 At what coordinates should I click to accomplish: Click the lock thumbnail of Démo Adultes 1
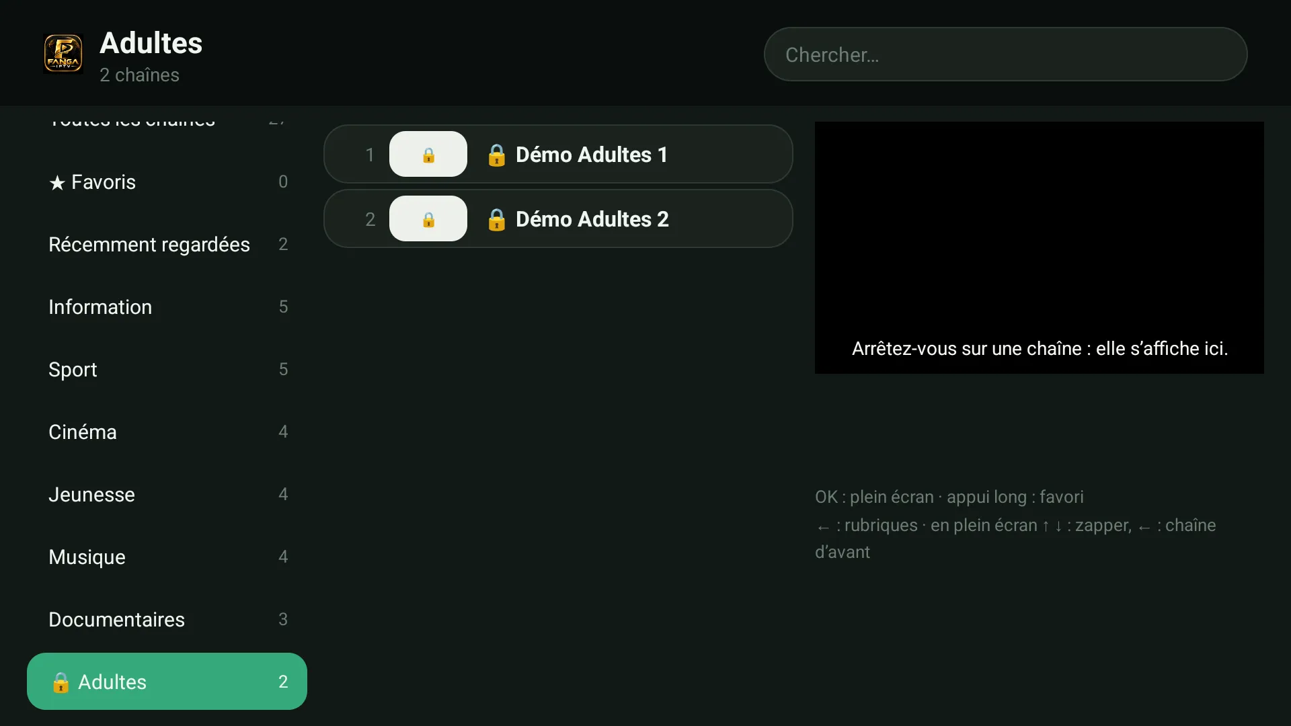click(x=428, y=154)
